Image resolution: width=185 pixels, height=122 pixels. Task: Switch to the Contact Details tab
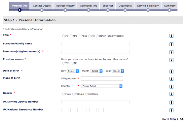[42, 6]
